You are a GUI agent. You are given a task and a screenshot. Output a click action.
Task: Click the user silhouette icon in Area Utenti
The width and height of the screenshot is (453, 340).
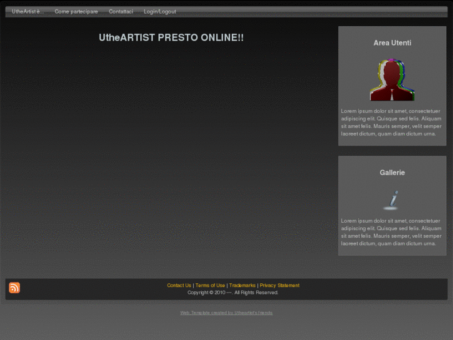point(392,80)
